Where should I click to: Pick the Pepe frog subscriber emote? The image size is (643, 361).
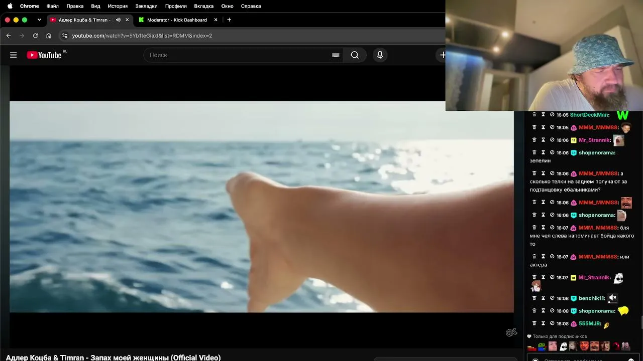click(542, 346)
